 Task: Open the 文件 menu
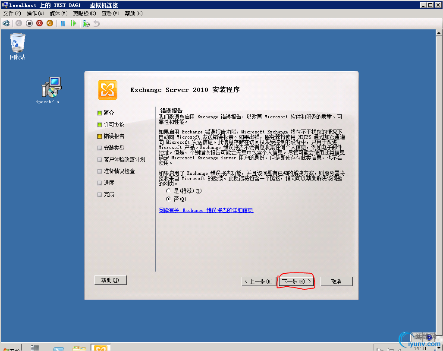[12, 13]
